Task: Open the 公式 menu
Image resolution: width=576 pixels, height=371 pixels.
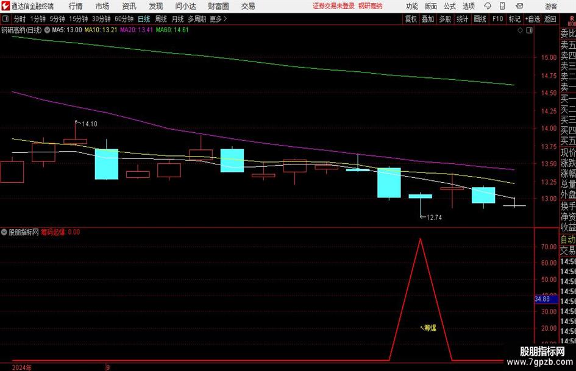Action: click(449, 6)
